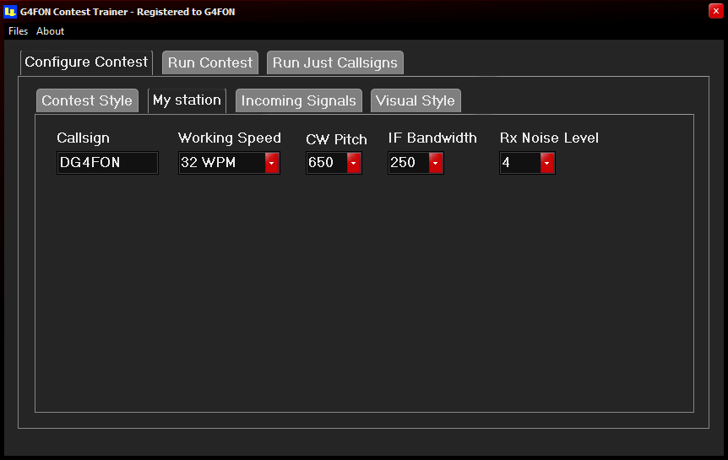Open the Visual Style sub-tab
Viewport: 728px width, 460px height.
[415, 100]
